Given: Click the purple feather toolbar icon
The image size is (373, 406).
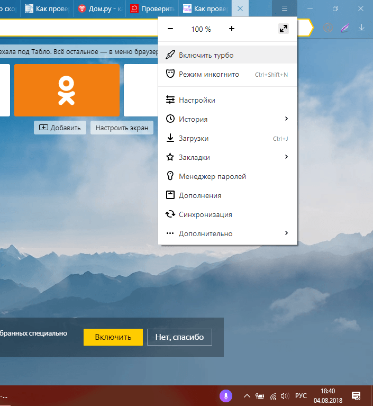Looking at the screenshot, I should (345, 28).
